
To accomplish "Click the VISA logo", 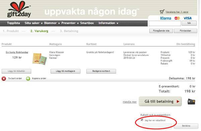I will pyautogui.click(x=188, y=18).
